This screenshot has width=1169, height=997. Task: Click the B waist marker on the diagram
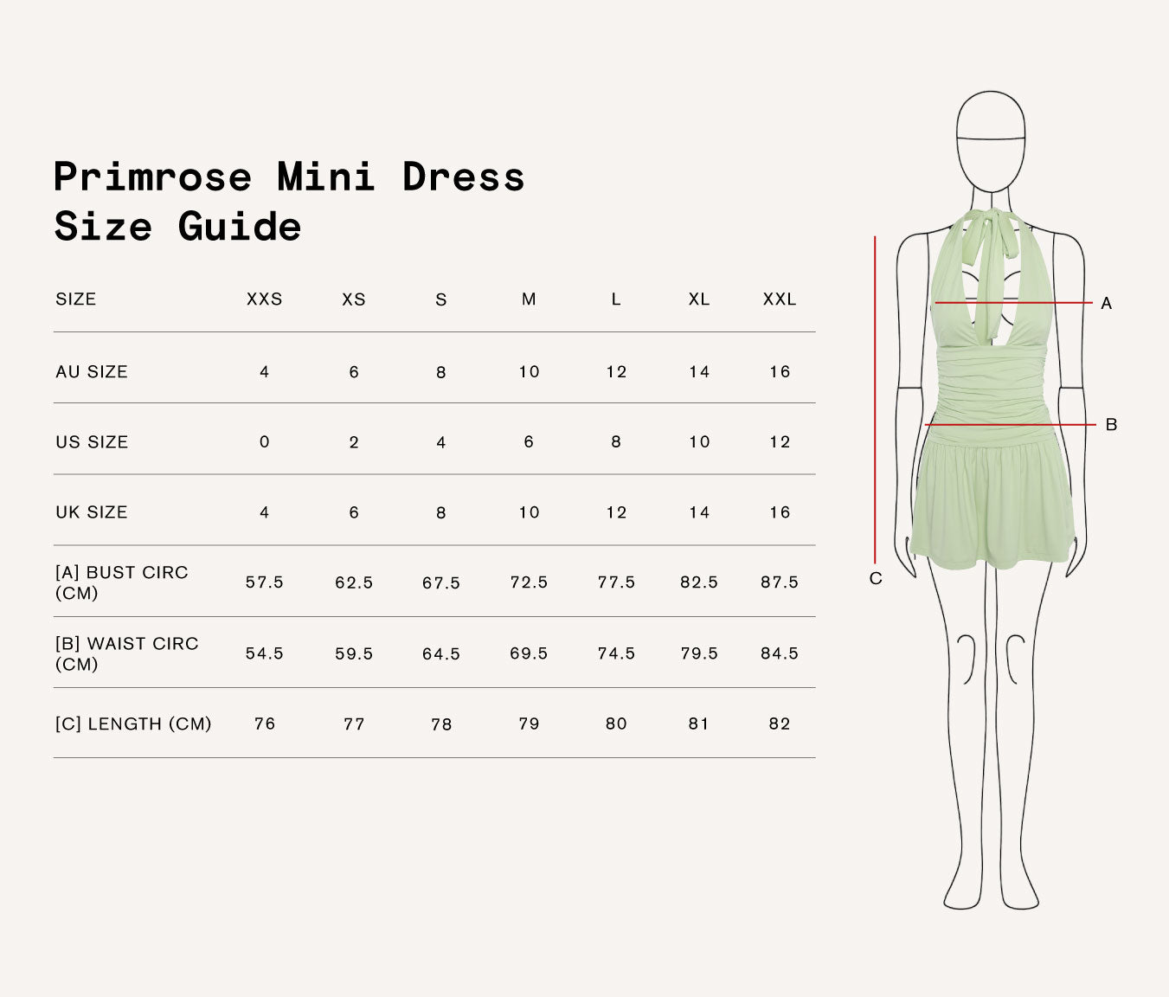(1111, 424)
